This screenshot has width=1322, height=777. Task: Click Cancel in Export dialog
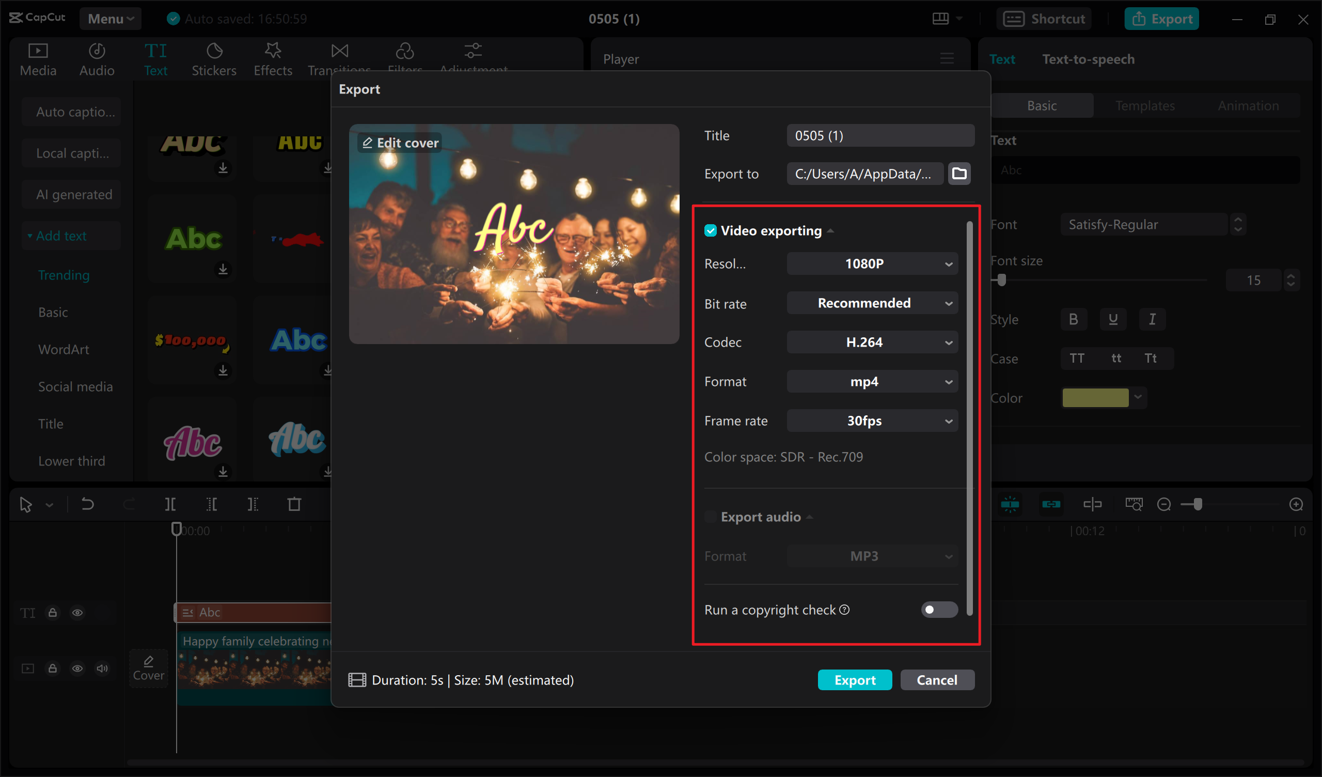[937, 680]
